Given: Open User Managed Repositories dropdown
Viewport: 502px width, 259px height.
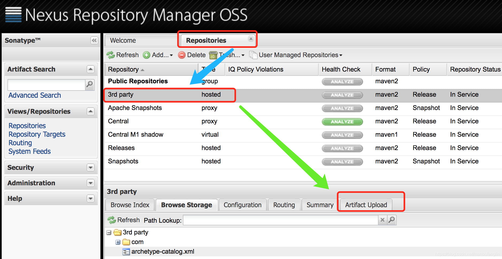Looking at the screenshot, I should (296, 55).
